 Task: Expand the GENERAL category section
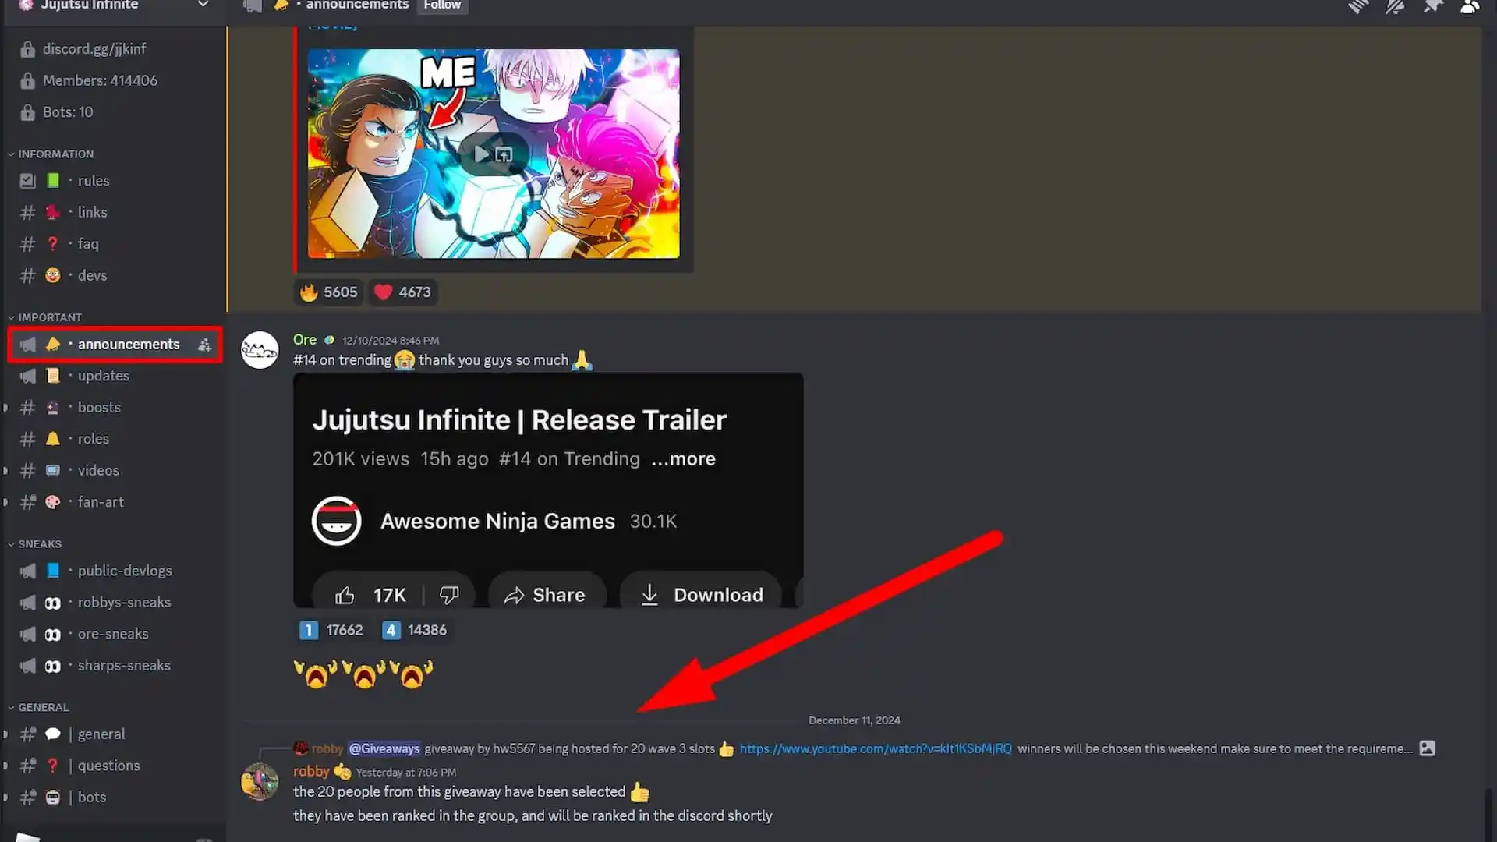41,706
